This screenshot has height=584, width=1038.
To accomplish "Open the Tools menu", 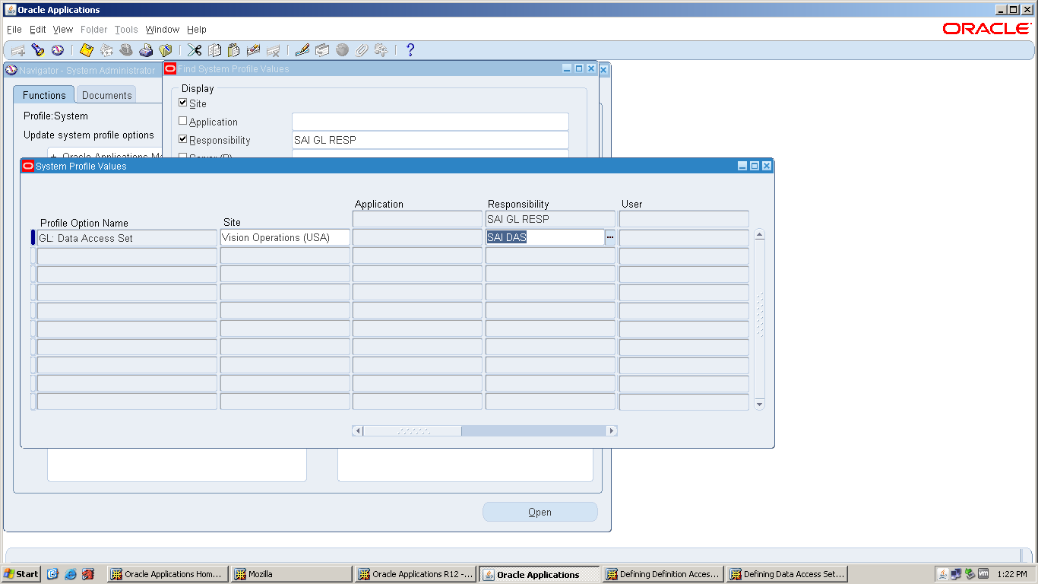I will click(125, 30).
